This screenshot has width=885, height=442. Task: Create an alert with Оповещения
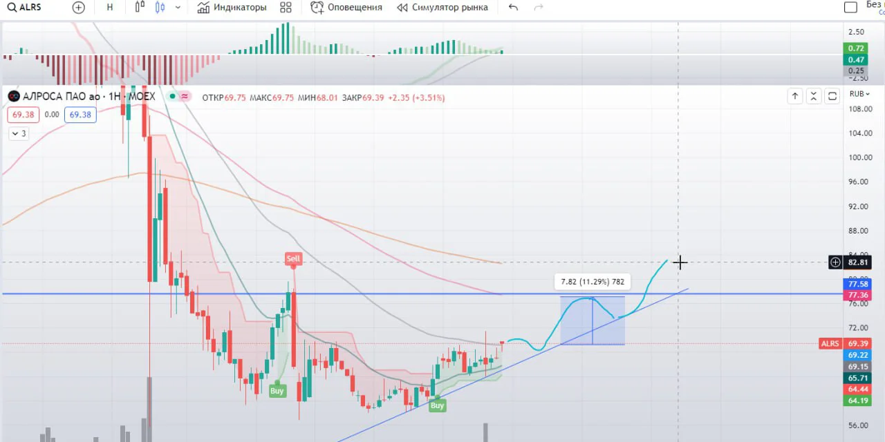coord(346,8)
